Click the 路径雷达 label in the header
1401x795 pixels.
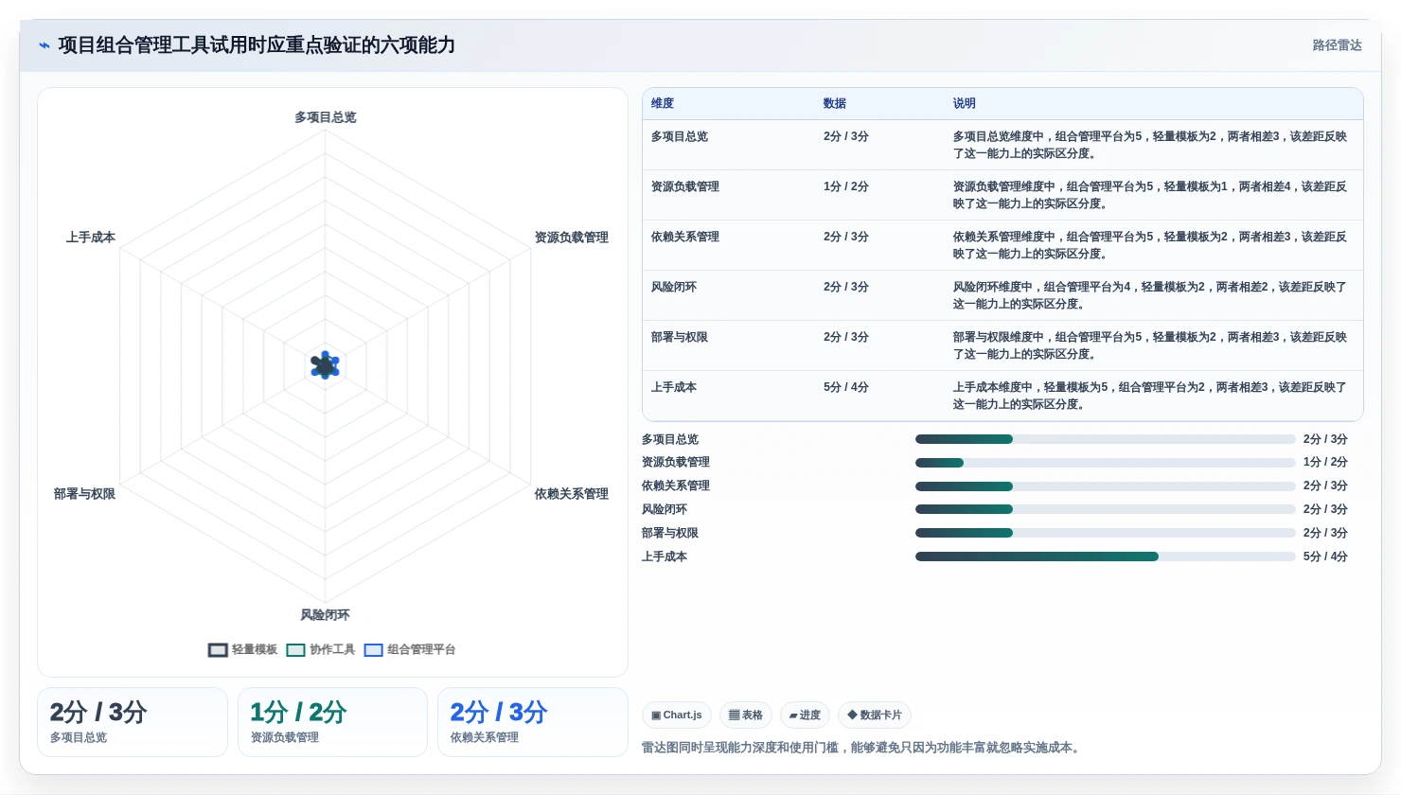(x=1337, y=45)
